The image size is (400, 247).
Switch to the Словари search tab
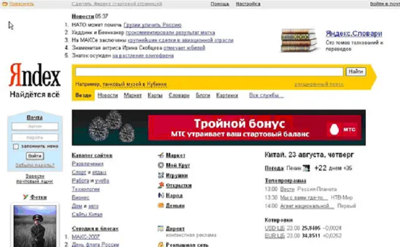(179, 95)
